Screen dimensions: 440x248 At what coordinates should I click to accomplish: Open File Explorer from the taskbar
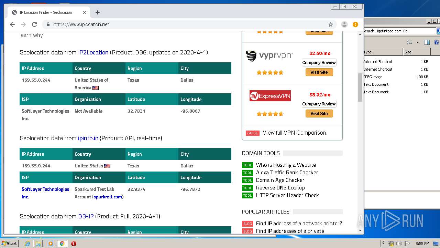click(38, 244)
